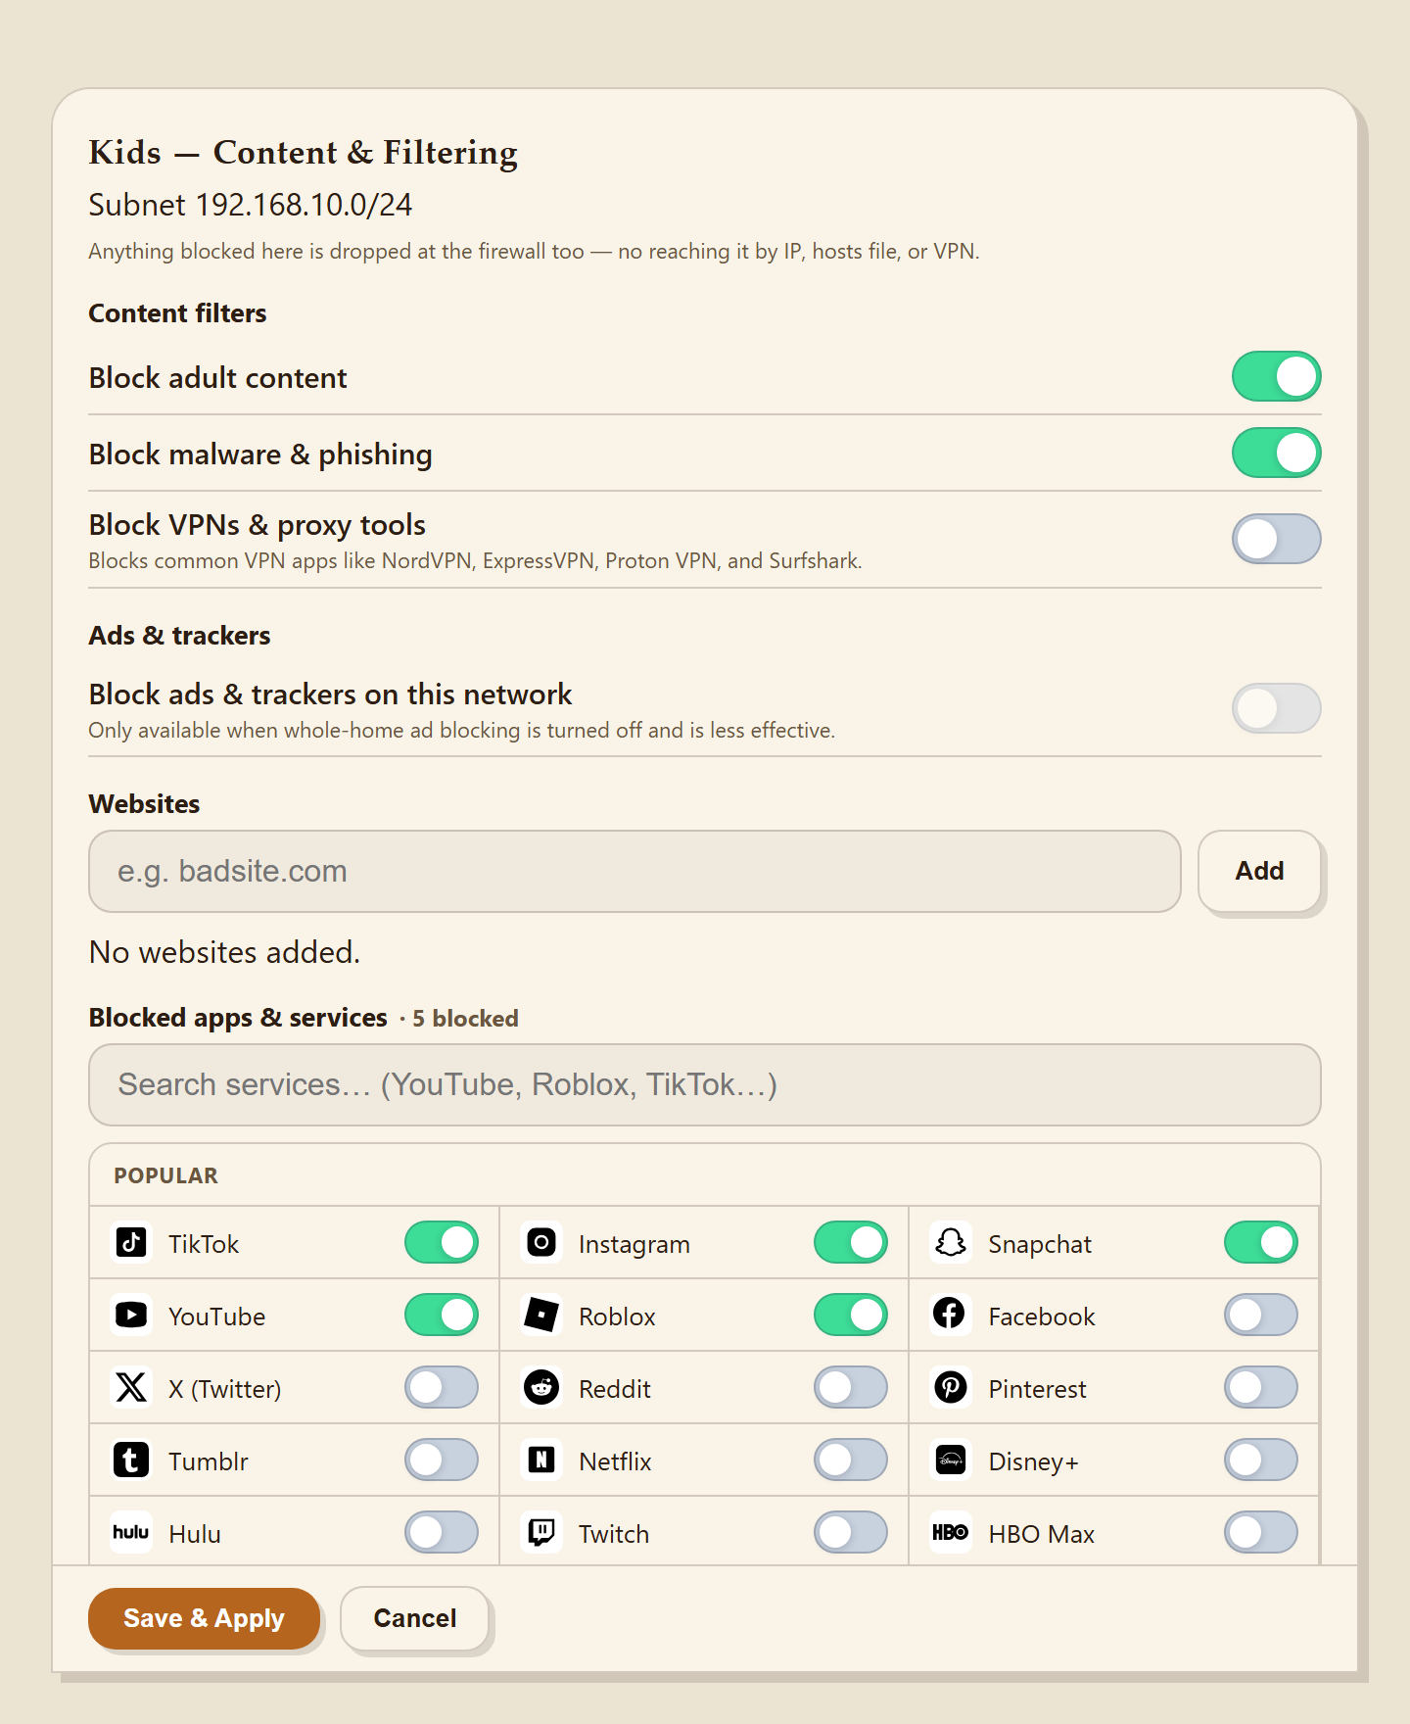The height and width of the screenshot is (1724, 1410).
Task: Block Facebook using its toggle
Action: pyautogui.click(x=1261, y=1315)
